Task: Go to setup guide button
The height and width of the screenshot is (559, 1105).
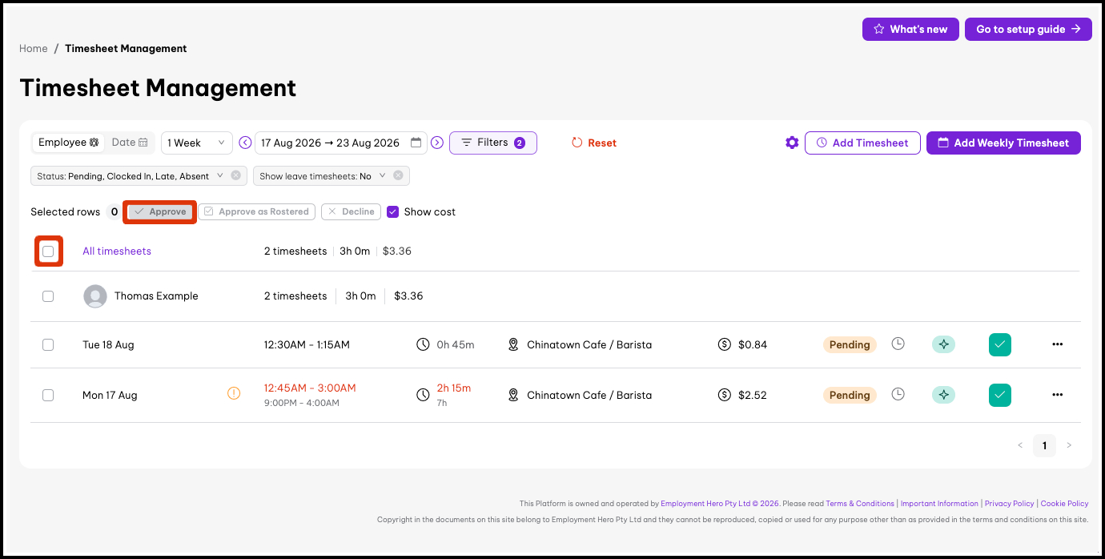Action: pos(1028,29)
